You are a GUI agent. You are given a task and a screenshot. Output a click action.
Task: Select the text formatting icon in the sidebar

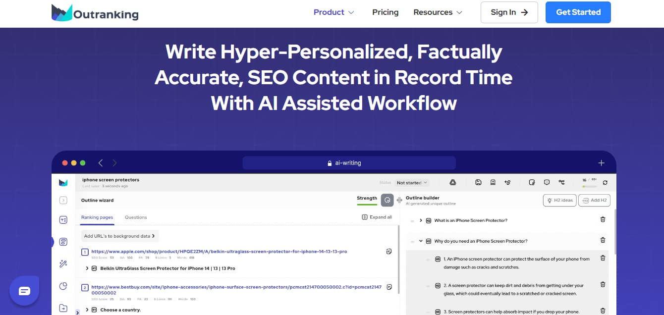click(x=63, y=219)
